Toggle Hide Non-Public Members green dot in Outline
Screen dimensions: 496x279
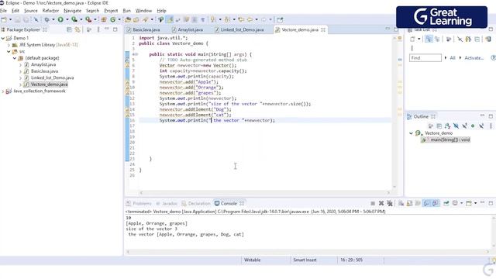[x=473, y=126]
